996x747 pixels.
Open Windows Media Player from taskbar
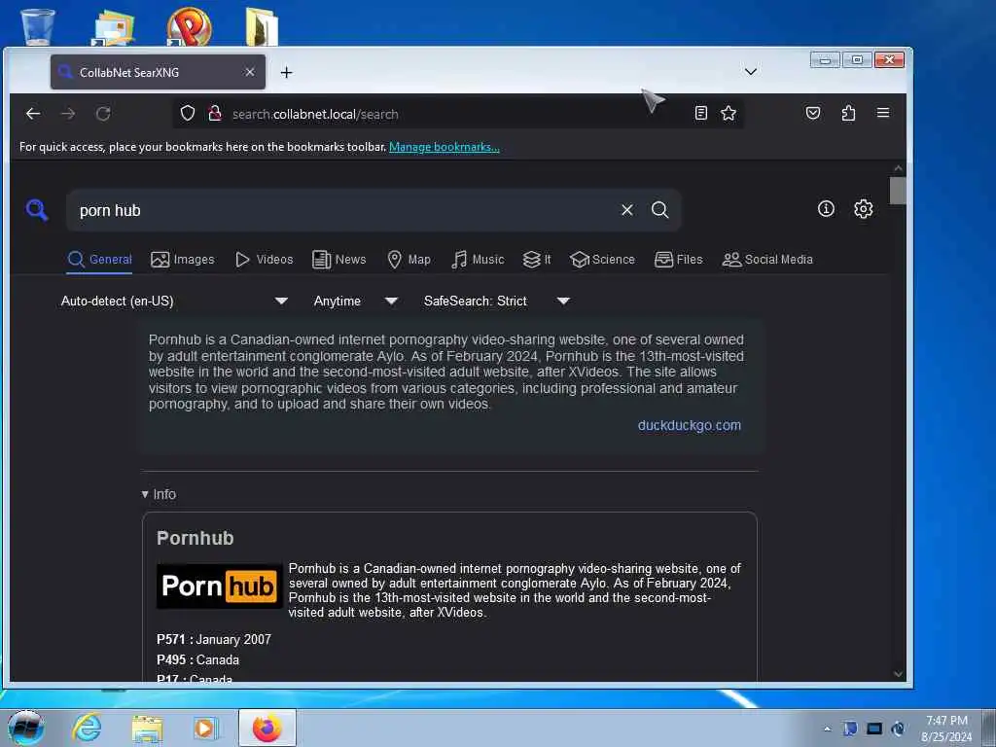(x=206, y=728)
